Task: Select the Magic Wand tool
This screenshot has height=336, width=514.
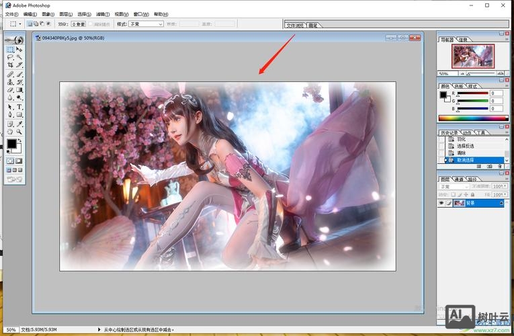Action: click(x=19, y=58)
